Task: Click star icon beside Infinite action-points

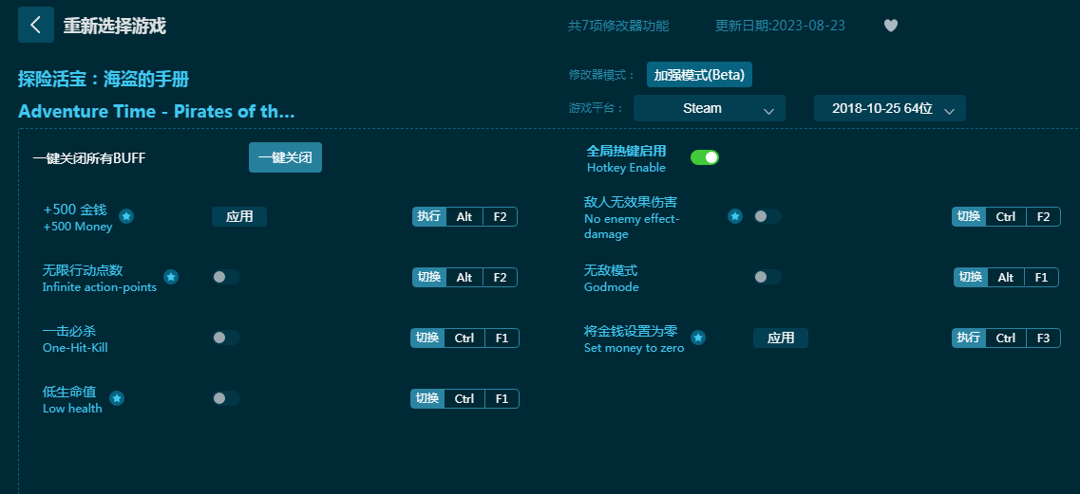Action: tap(171, 277)
